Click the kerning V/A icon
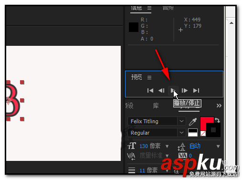 (x=131, y=156)
